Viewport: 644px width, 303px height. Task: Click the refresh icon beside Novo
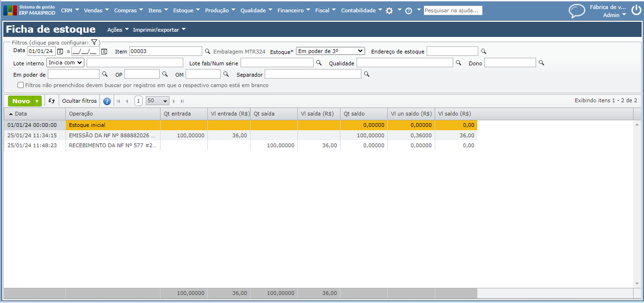52,101
